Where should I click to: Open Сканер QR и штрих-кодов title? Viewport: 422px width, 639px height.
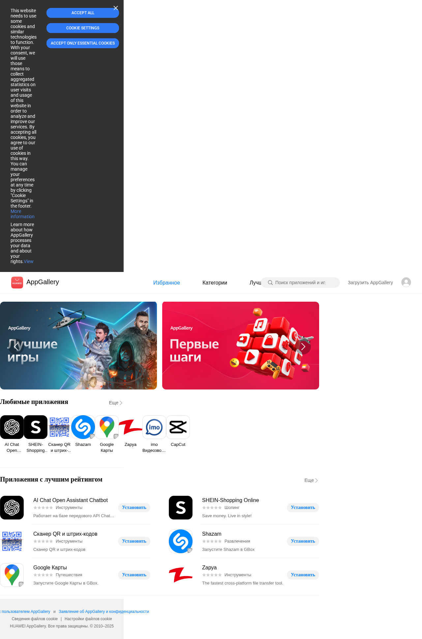pos(65,534)
